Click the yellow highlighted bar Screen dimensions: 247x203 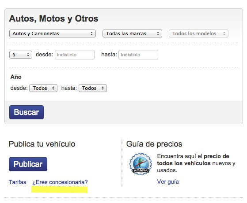[x=59, y=190]
